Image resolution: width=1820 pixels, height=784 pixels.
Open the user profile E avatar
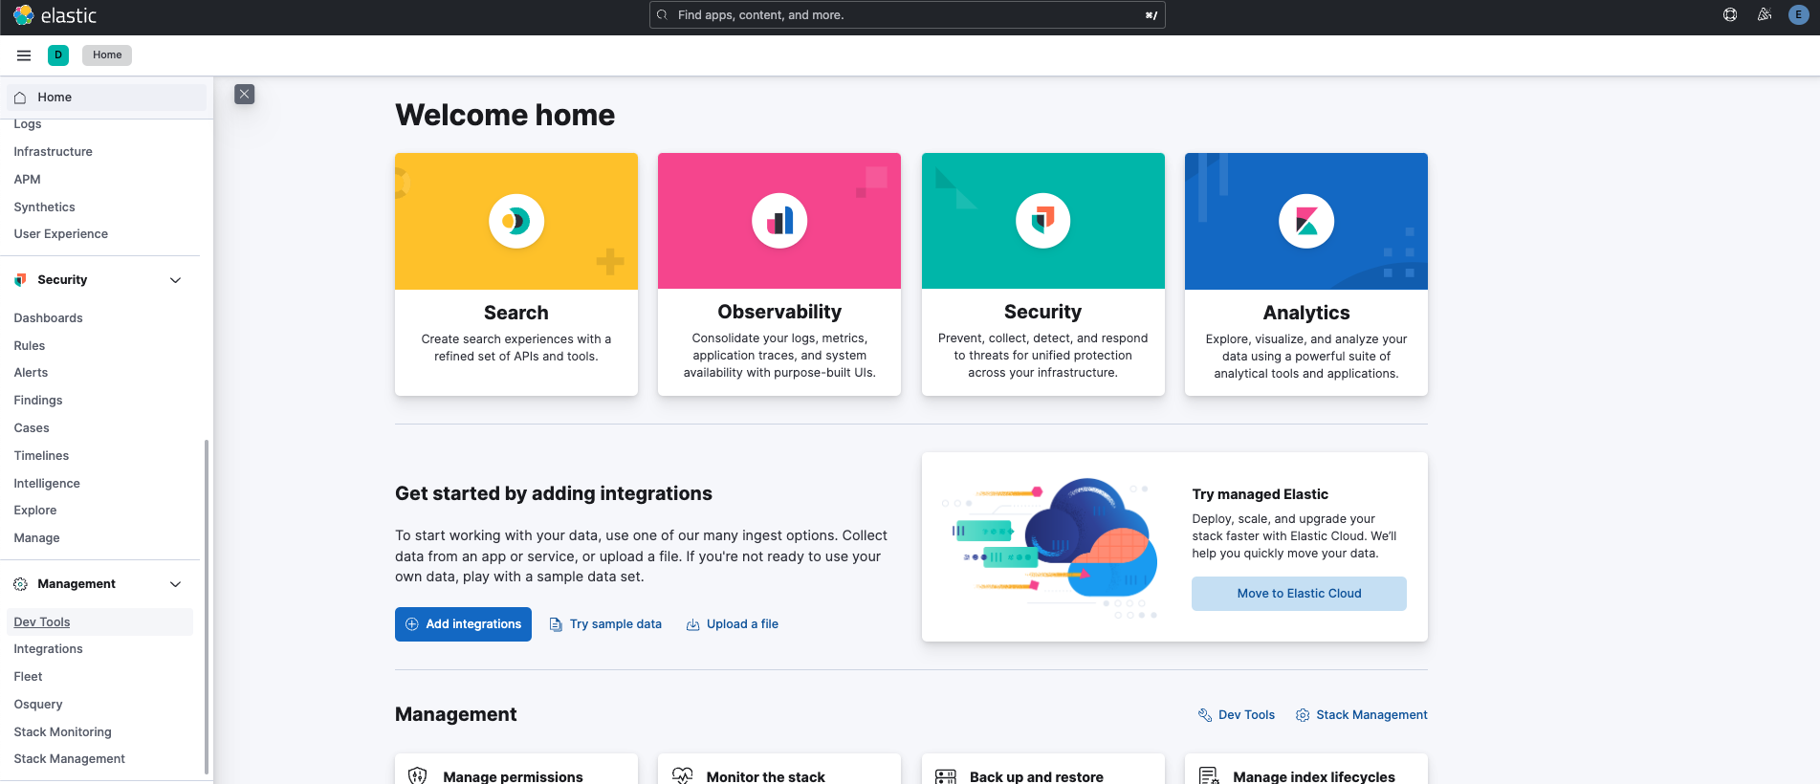[1798, 14]
